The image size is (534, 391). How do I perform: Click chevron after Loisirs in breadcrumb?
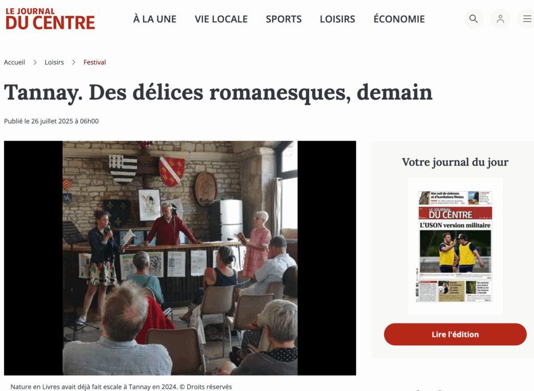point(74,62)
